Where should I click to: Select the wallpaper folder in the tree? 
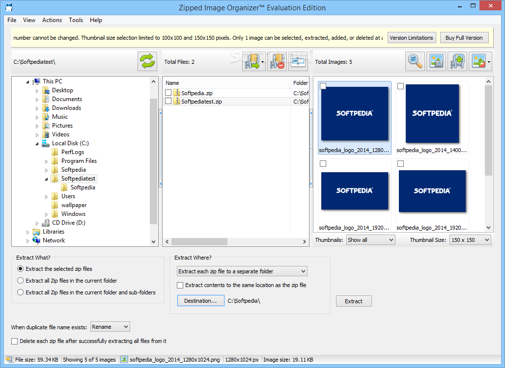pos(74,205)
